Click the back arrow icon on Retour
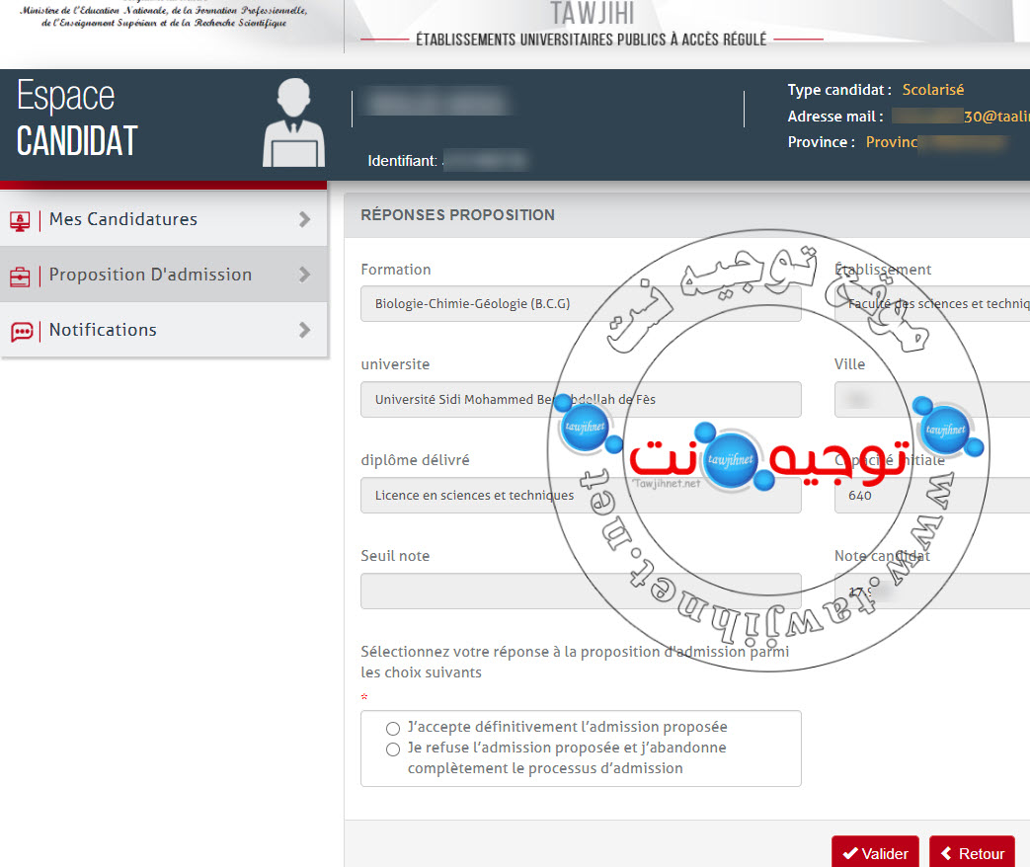1030x867 pixels. [x=946, y=854]
